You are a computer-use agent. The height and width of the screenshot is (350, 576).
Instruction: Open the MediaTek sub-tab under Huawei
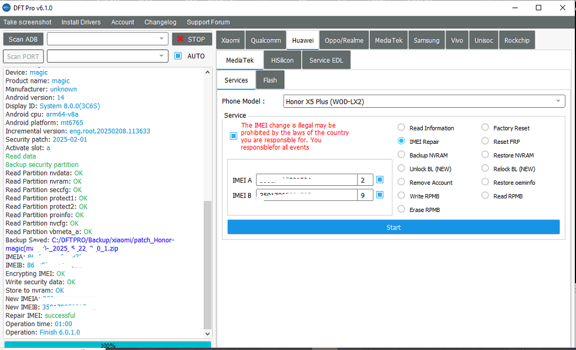point(240,60)
